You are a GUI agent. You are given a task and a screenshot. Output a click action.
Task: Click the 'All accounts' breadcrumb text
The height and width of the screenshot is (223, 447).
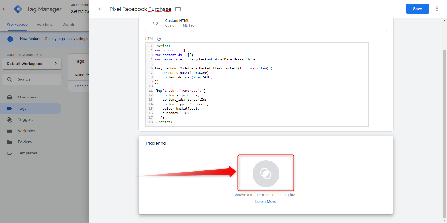(x=80, y=5)
